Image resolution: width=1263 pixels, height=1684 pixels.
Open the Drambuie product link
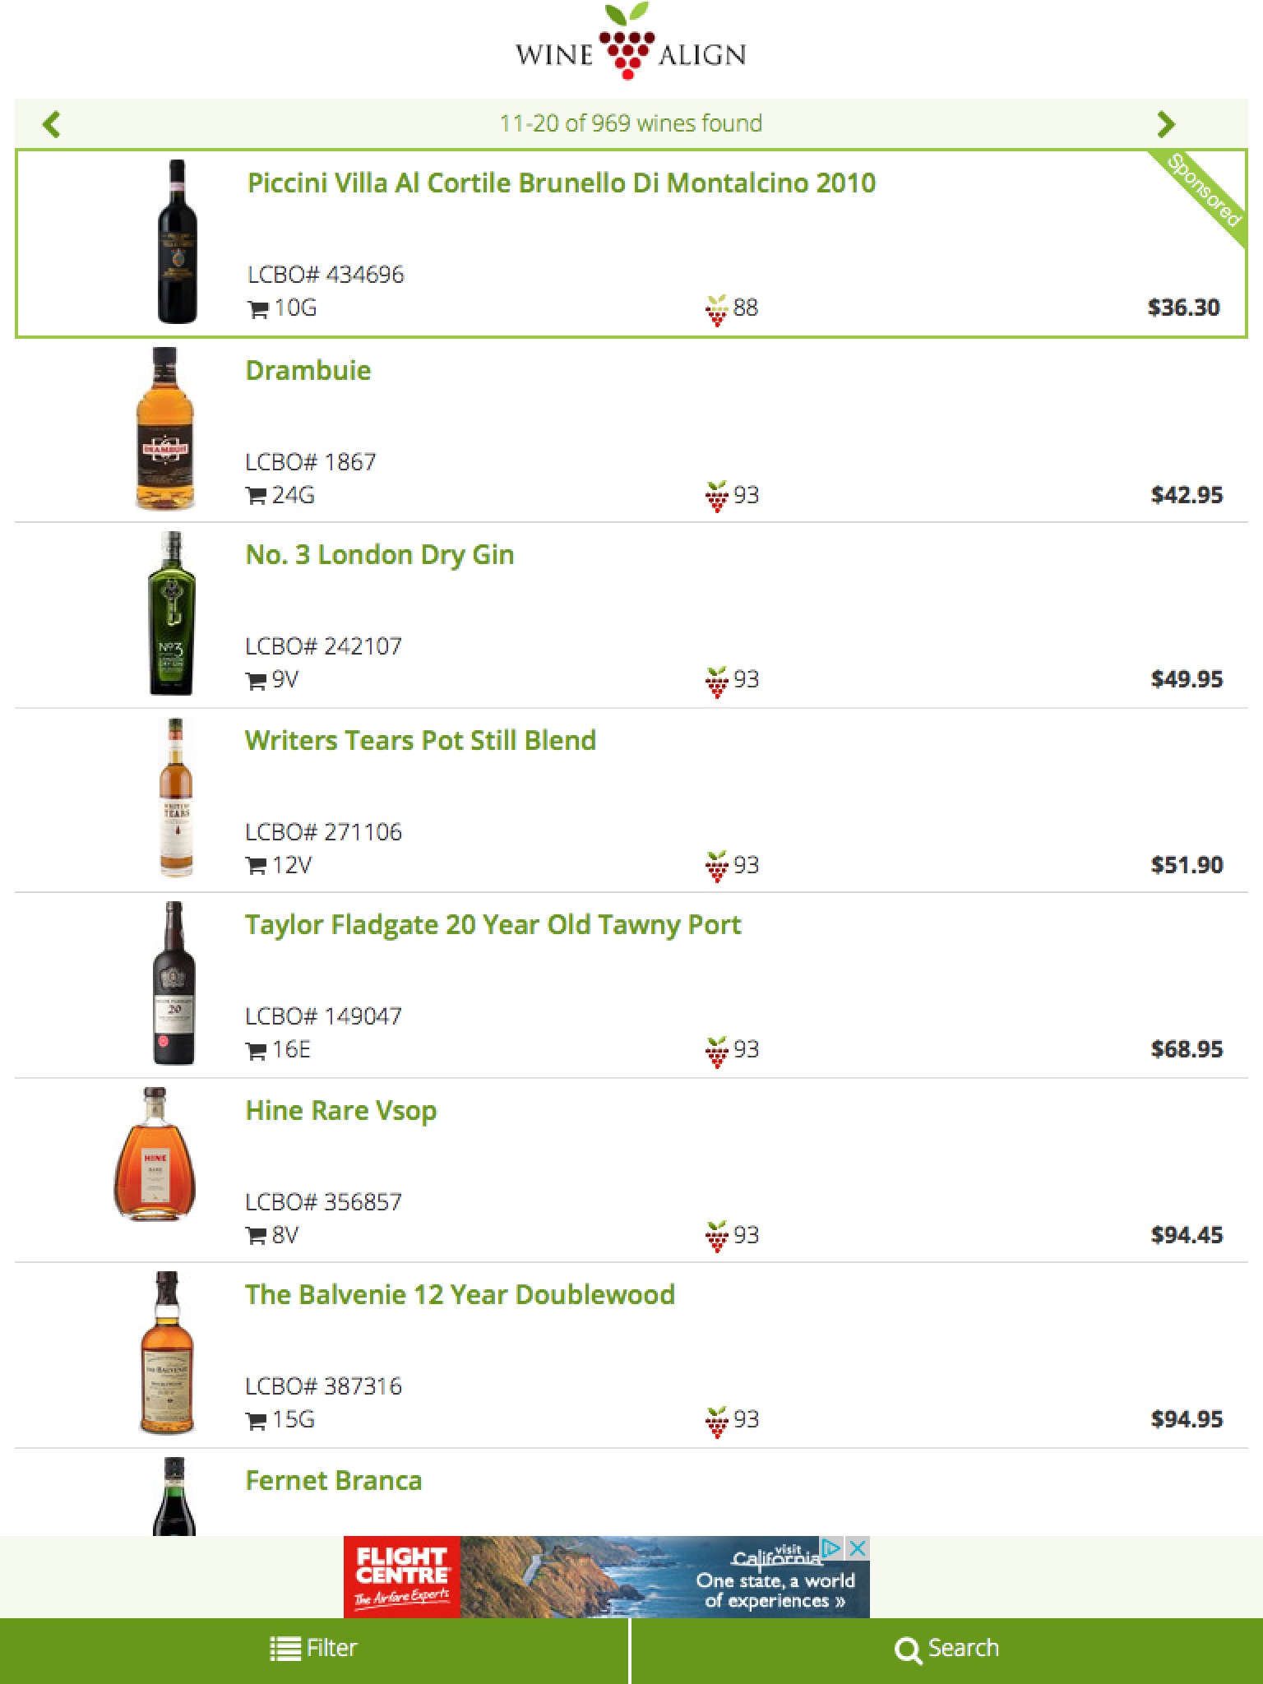point(308,371)
